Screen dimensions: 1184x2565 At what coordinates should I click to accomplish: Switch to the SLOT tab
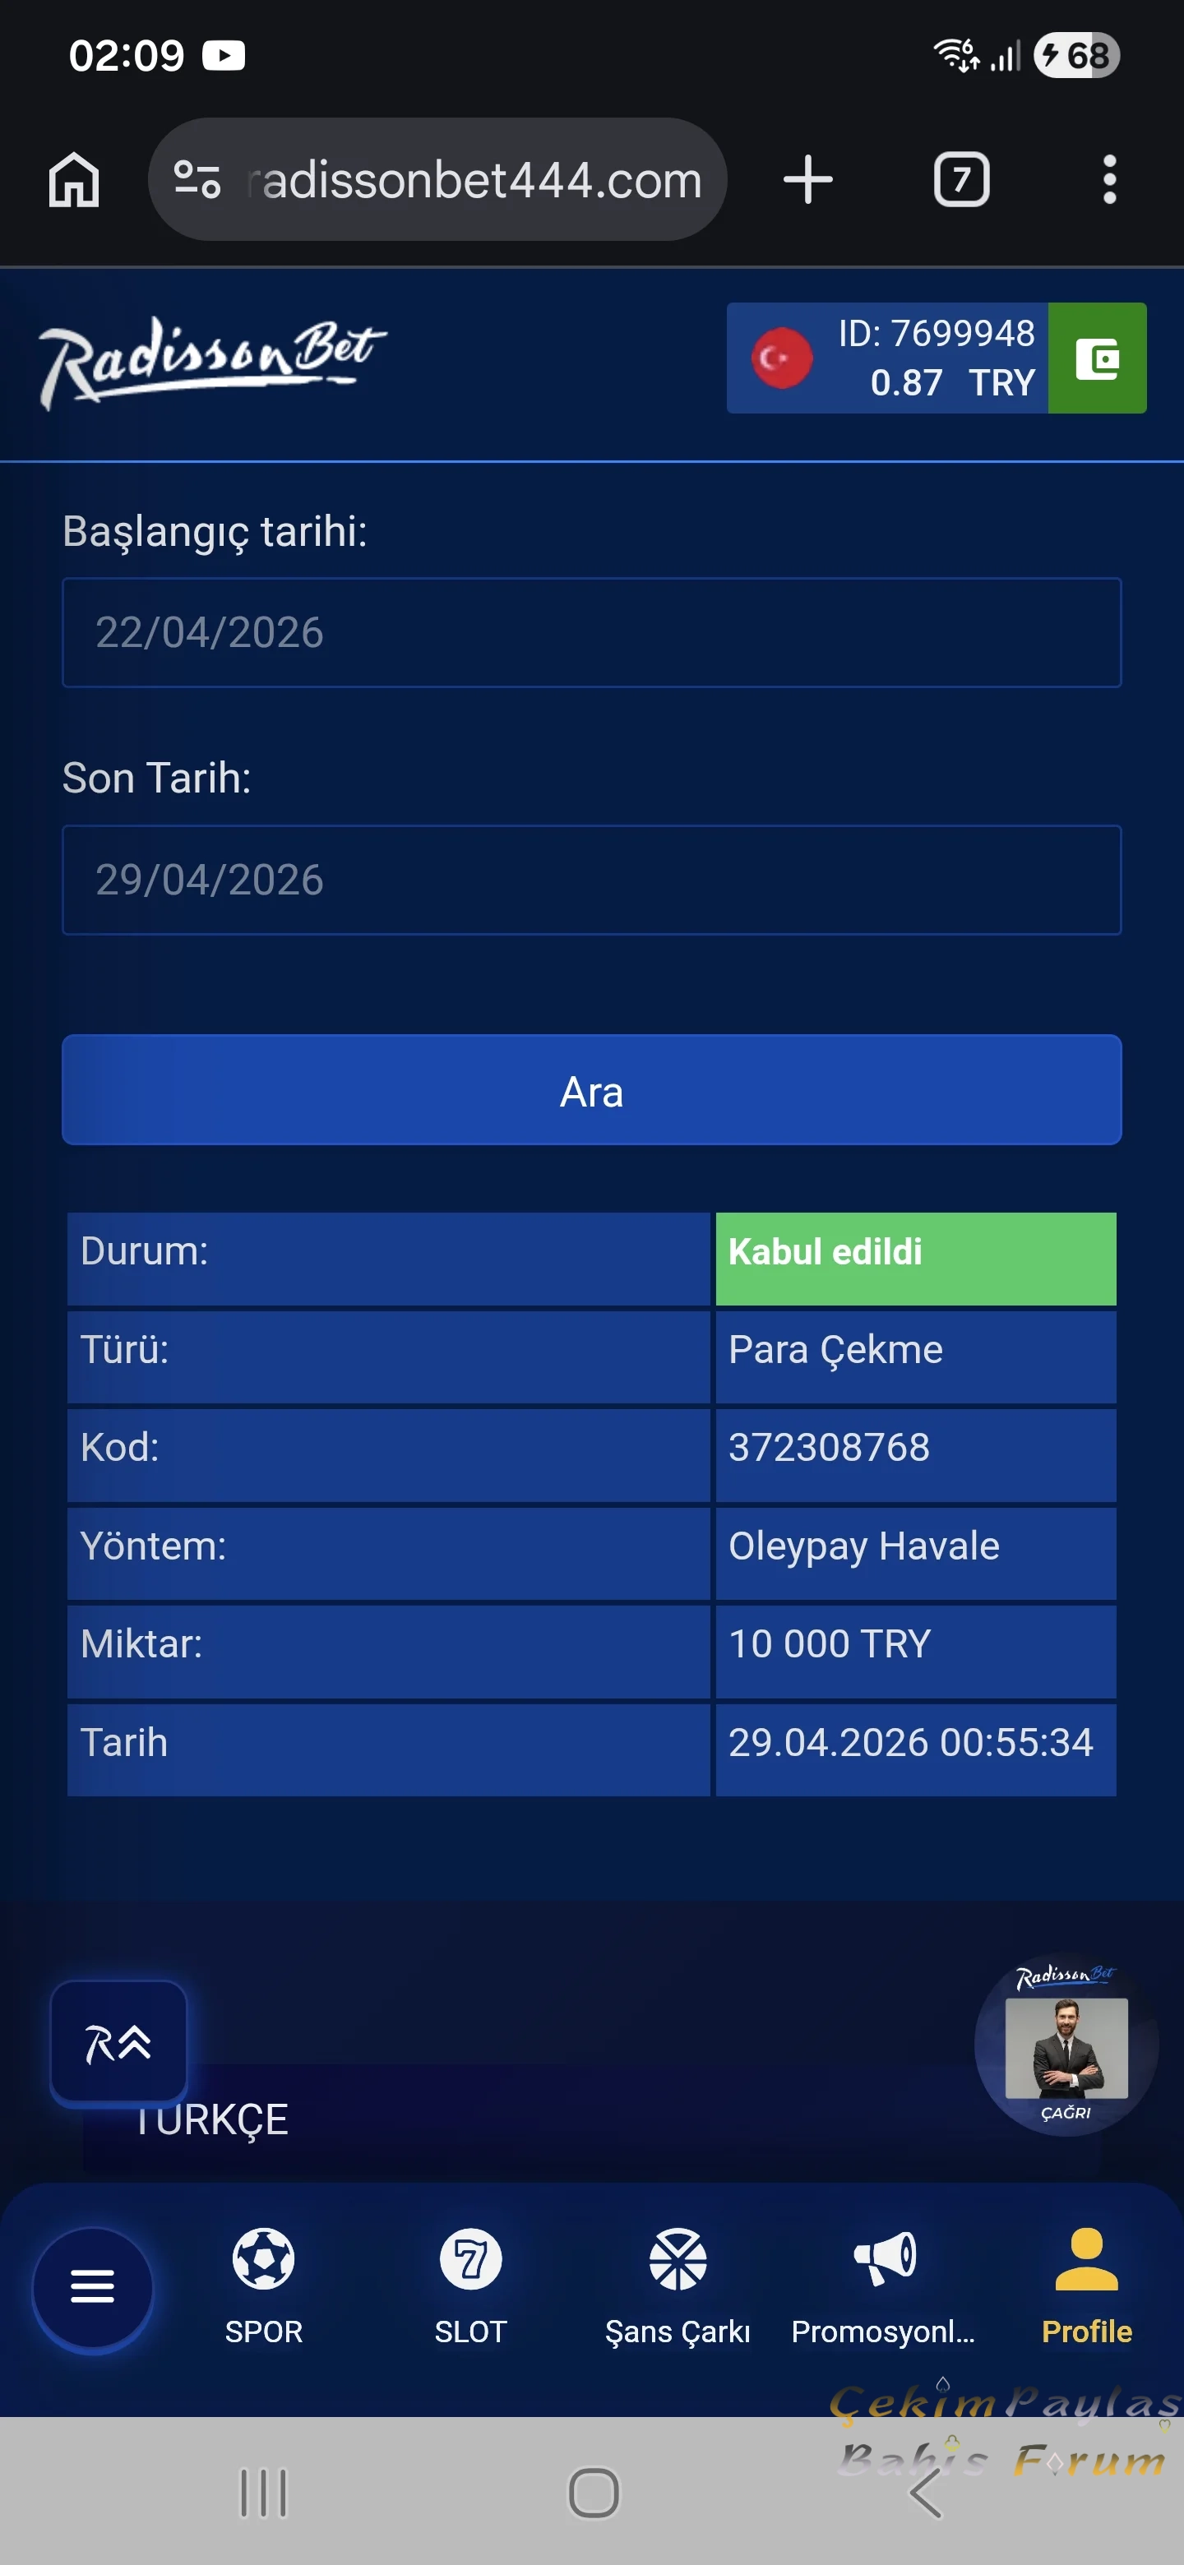click(471, 2284)
